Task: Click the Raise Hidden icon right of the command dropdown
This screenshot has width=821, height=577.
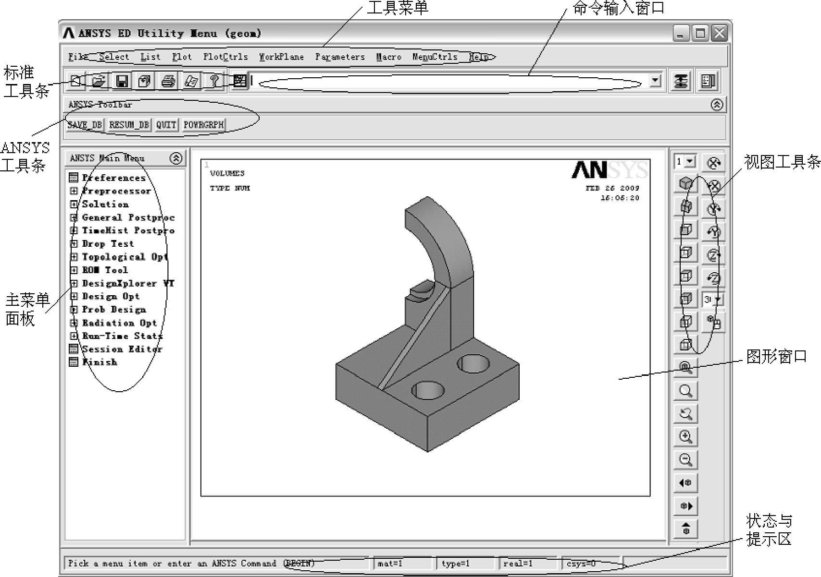Action: [x=681, y=81]
